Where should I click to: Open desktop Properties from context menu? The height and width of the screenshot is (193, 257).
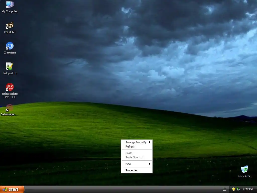point(137,171)
